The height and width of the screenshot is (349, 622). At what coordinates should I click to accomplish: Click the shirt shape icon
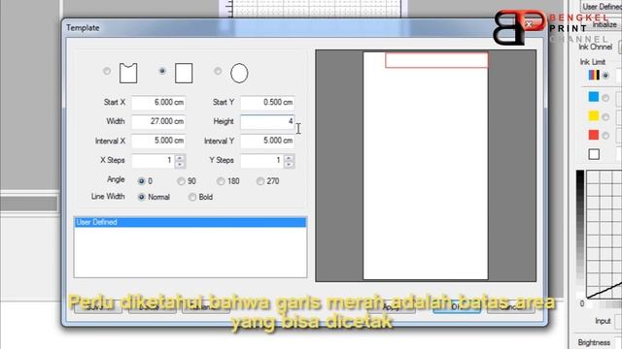[128, 74]
